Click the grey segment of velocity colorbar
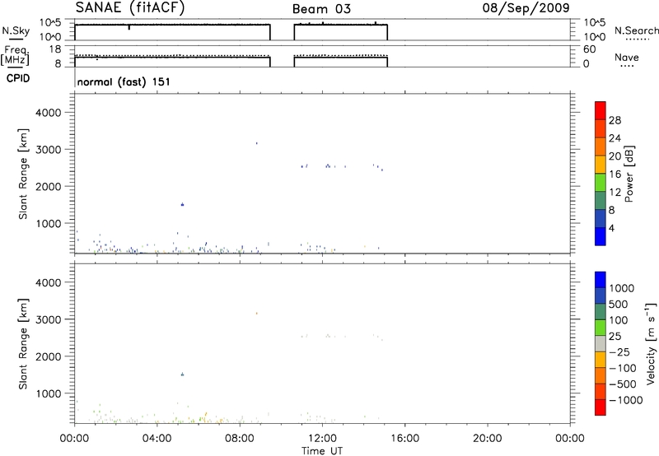Image resolution: width=659 pixels, height=456 pixels. [601, 343]
